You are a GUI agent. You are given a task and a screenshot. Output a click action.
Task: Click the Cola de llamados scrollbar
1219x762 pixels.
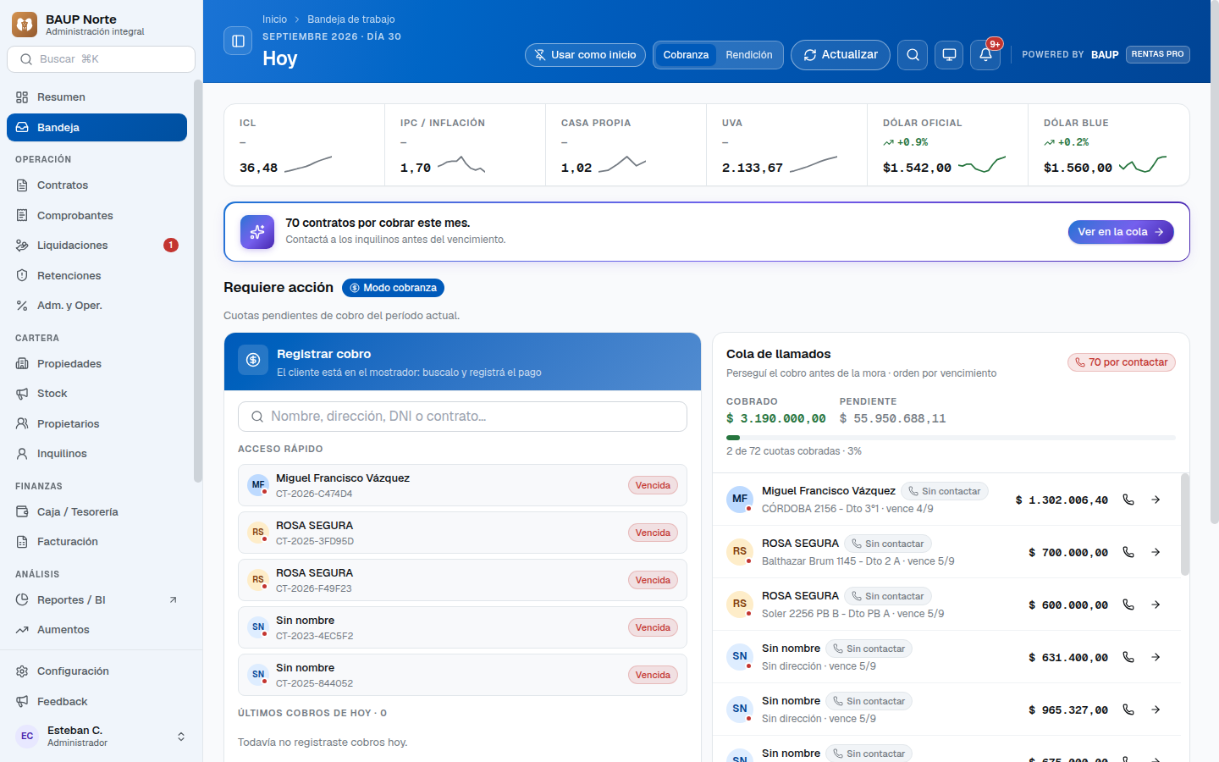(x=1185, y=525)
